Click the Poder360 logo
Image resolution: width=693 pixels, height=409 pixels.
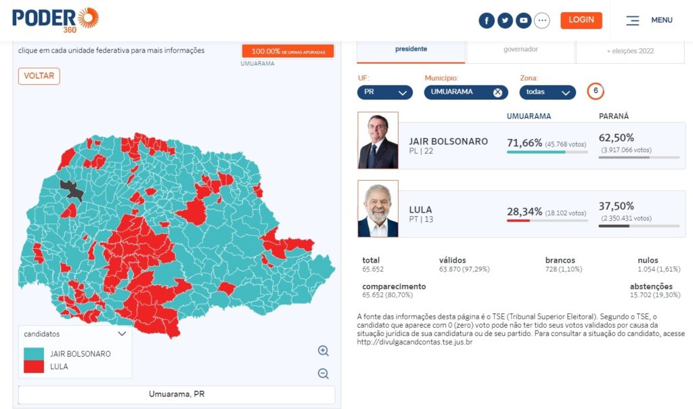[55, 20]
